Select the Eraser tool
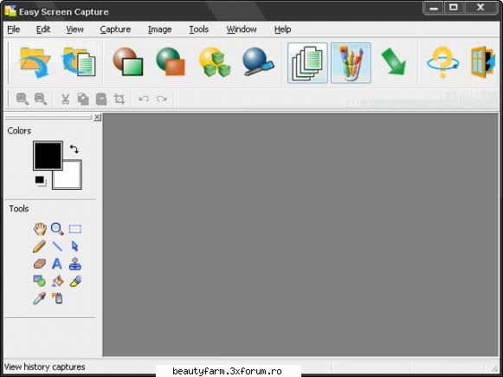This screenshot has height=377, width=503. 40,264
